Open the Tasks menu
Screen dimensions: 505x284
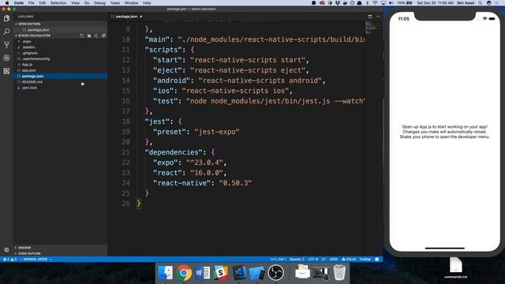tap(115, 3)
